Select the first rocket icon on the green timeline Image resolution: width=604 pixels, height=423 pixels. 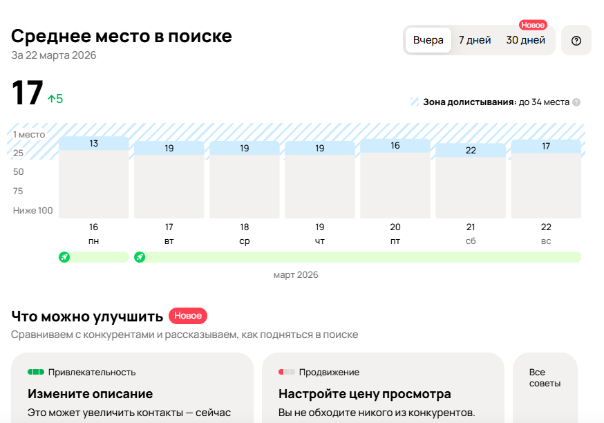(x=63, y=256)
